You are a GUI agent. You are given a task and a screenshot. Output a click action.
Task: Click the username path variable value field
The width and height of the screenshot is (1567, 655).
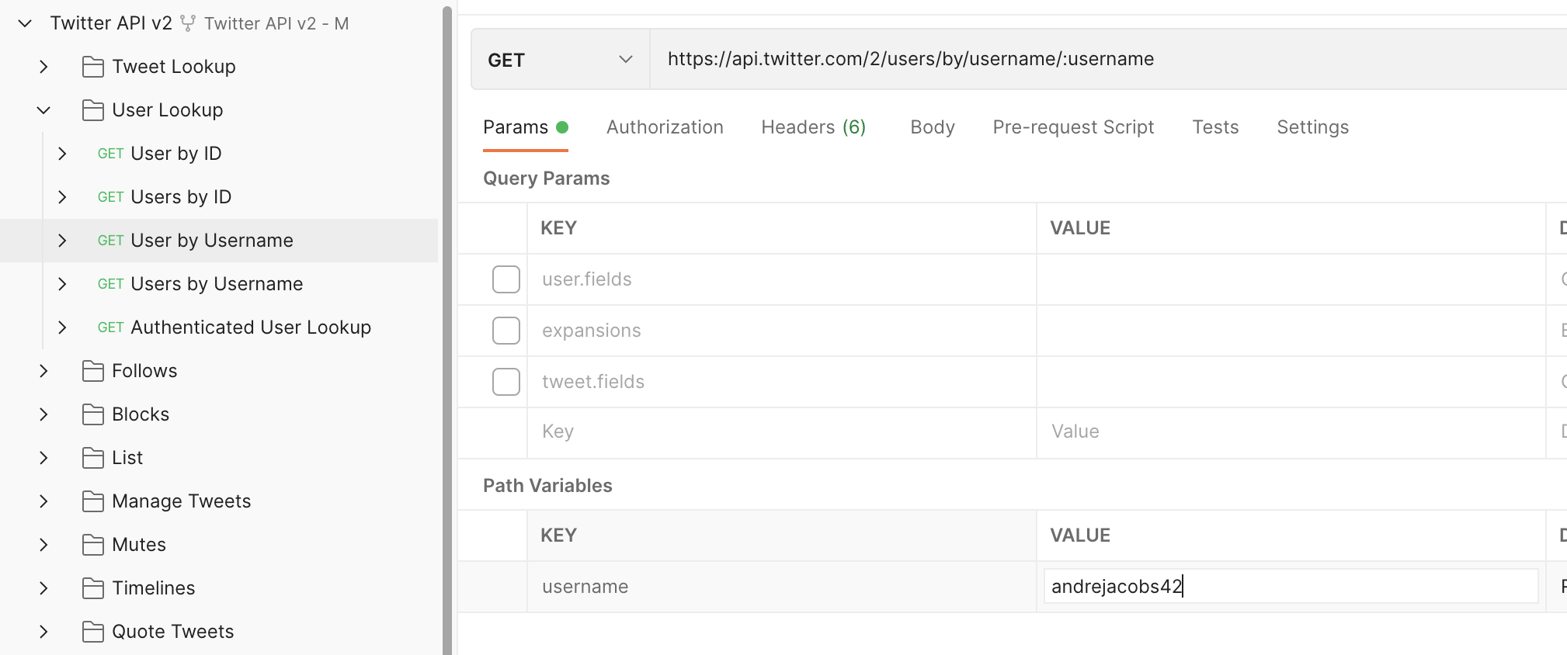(x=1291, y=586)
